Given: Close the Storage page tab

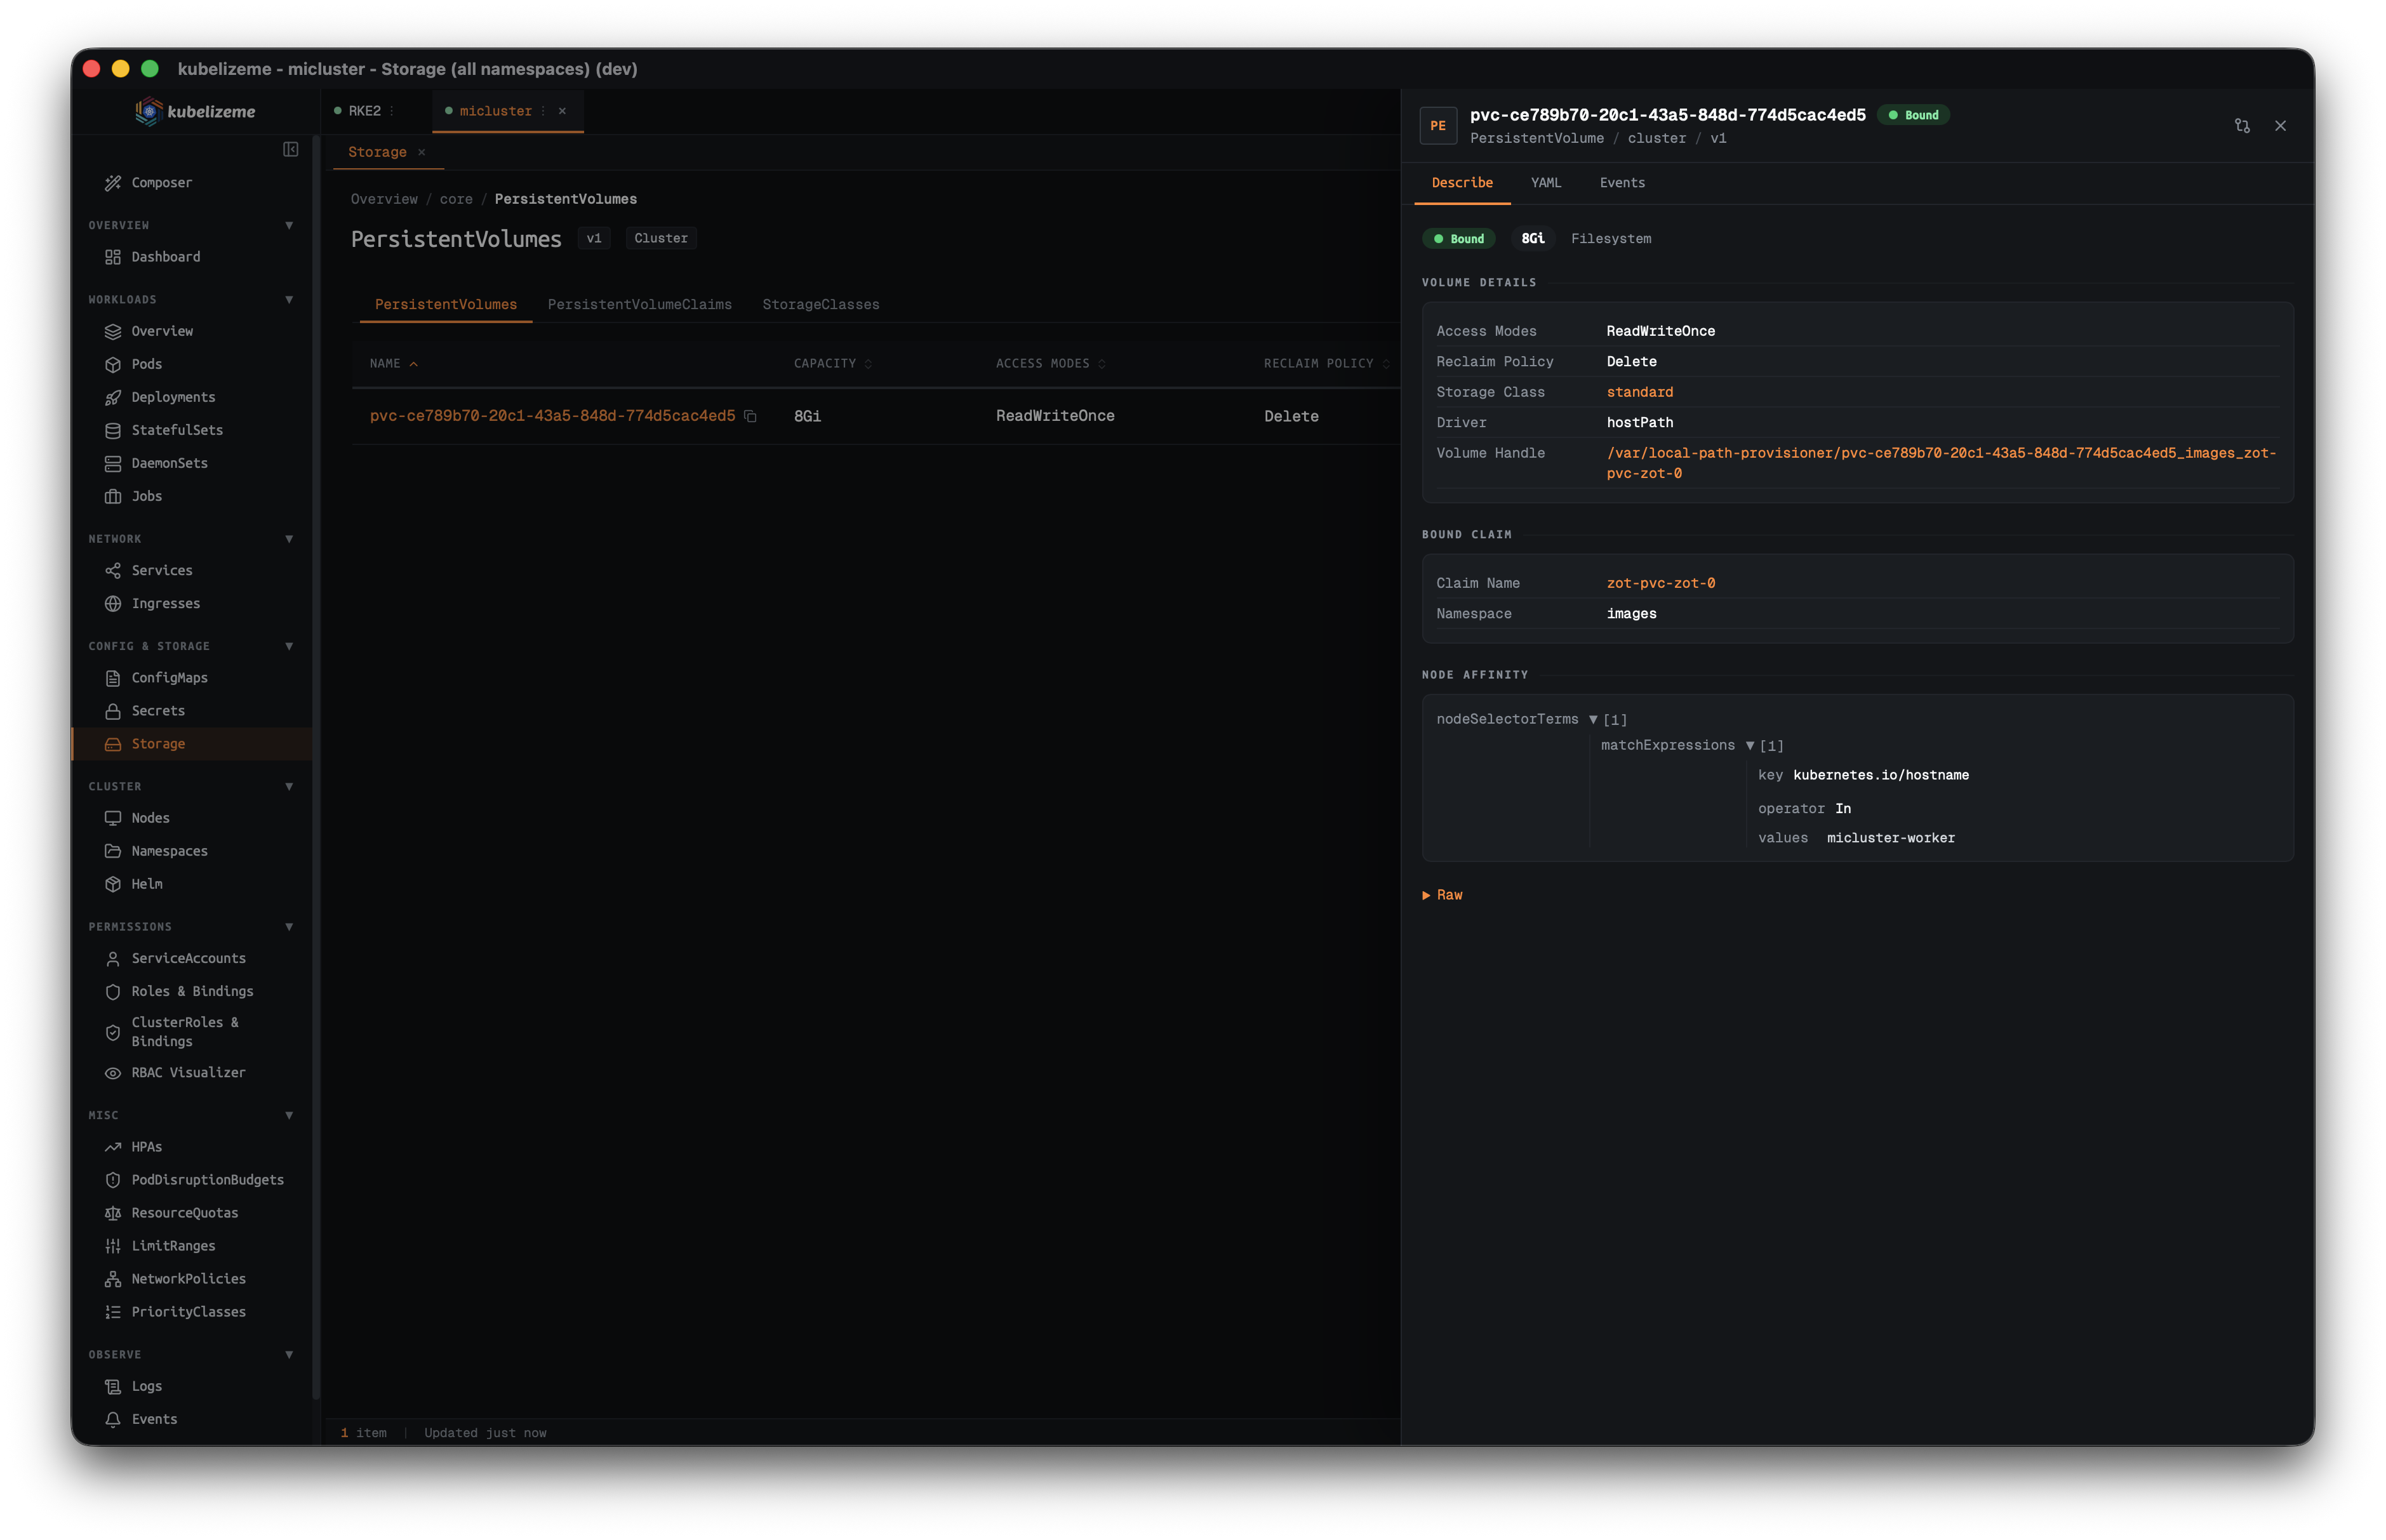Looking at the screenshot, I should [x=422, y=152].
